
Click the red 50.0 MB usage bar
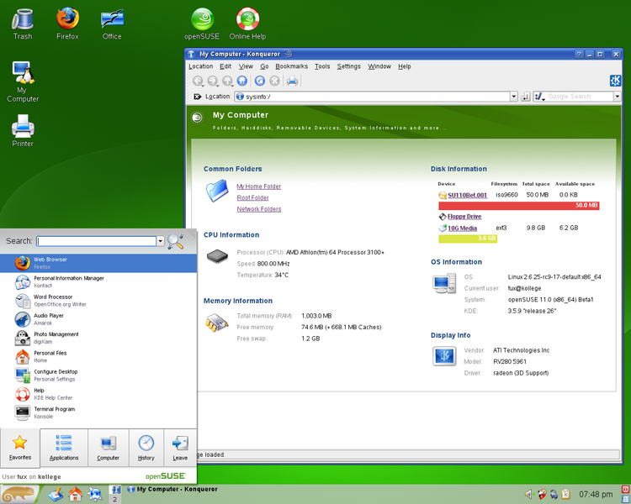pos(519,205)
